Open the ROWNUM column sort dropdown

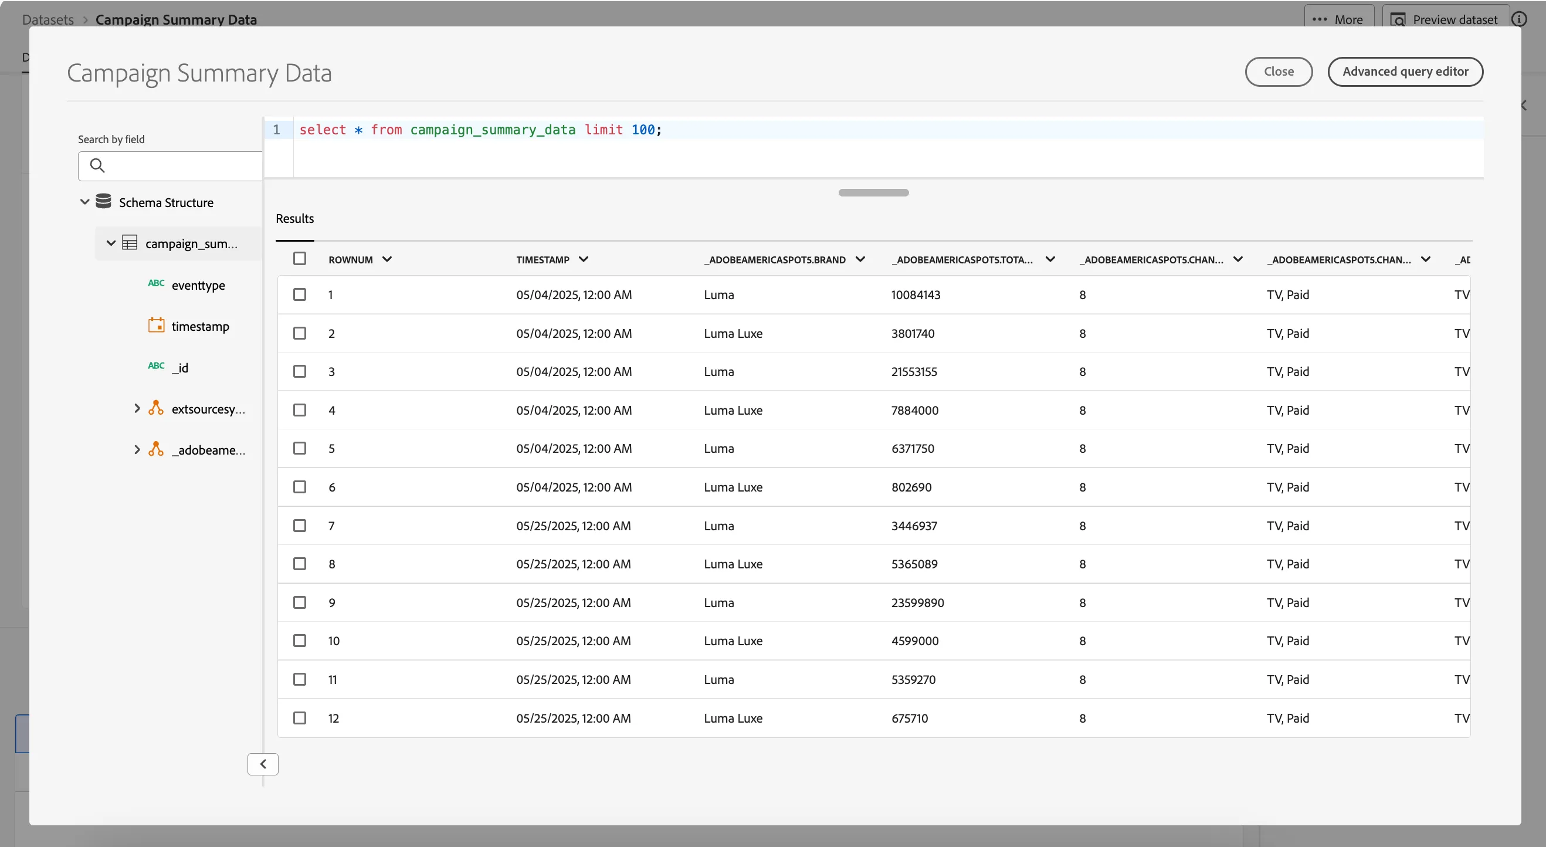[387, 259]
